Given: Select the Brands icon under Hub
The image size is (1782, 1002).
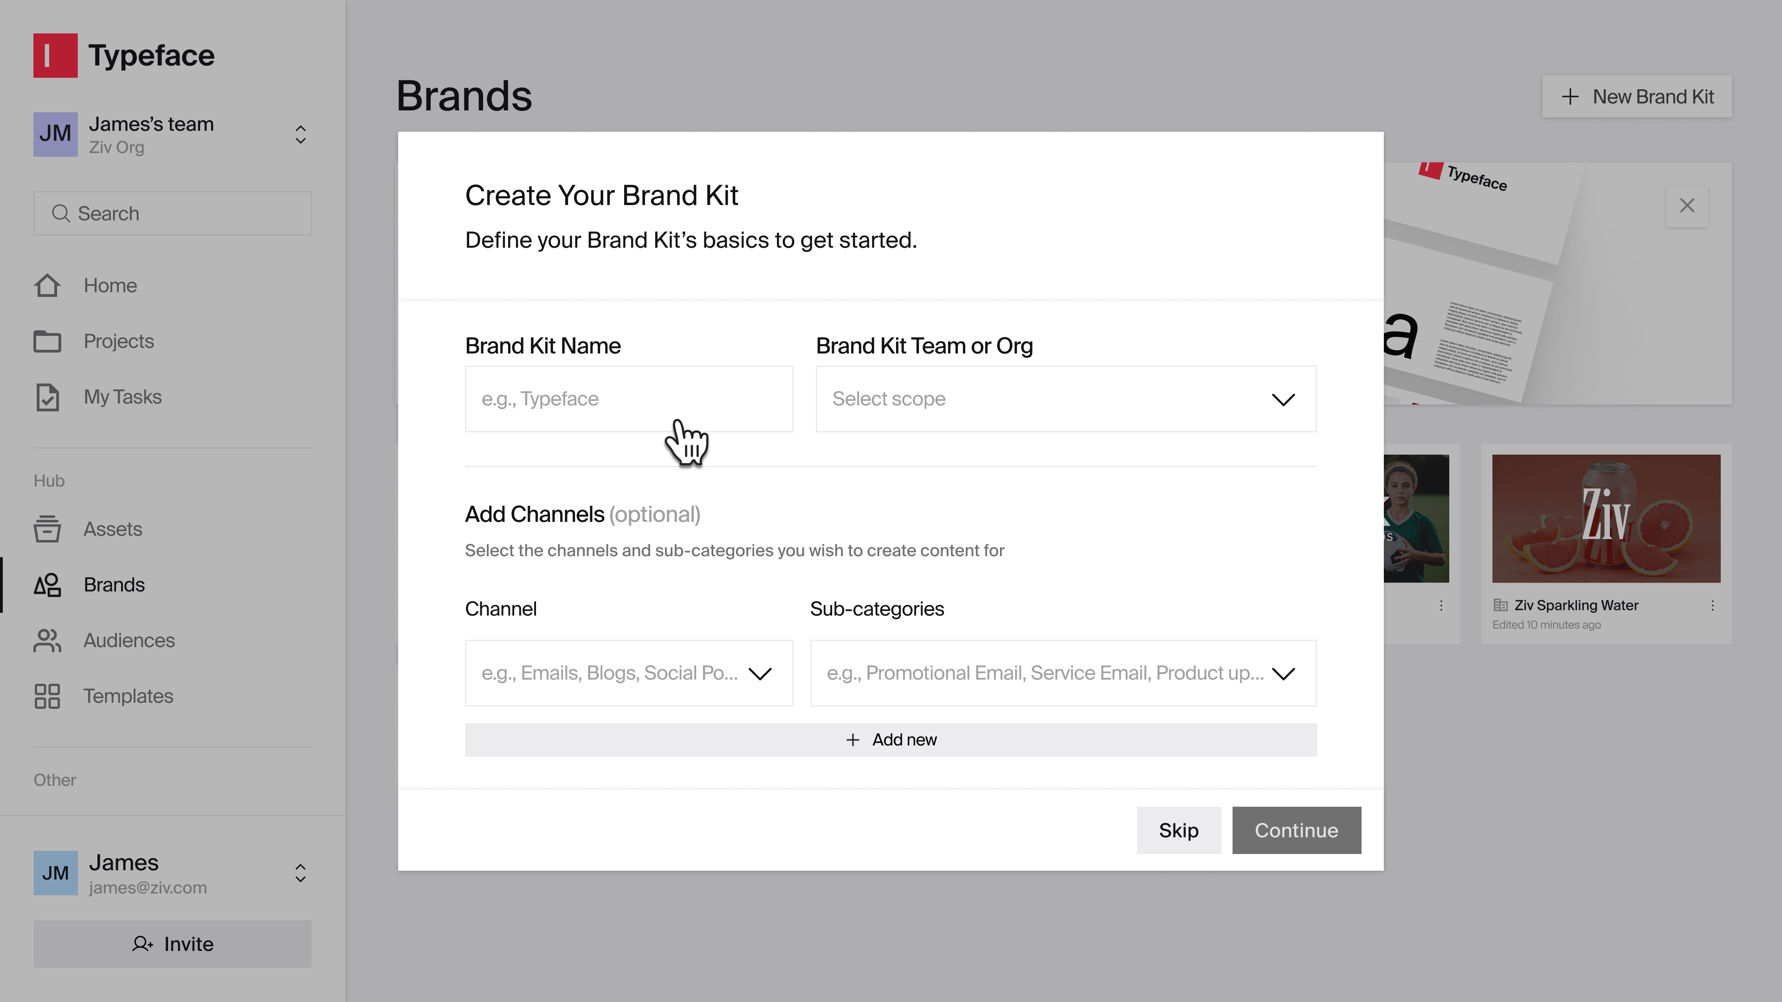Looking at the screenshot, I should [47, 584].
